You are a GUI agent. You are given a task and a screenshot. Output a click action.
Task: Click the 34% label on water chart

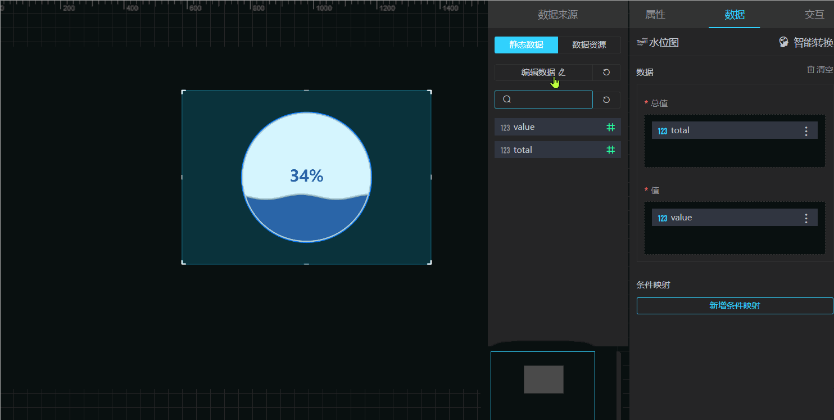[x=307, y=176]
